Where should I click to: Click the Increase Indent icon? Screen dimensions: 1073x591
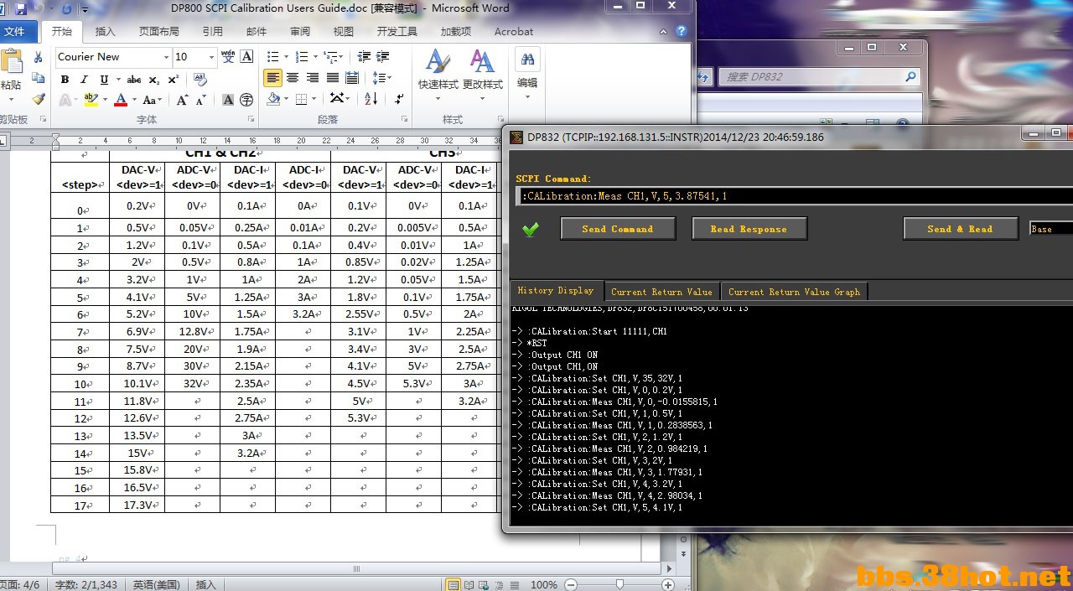383,56
